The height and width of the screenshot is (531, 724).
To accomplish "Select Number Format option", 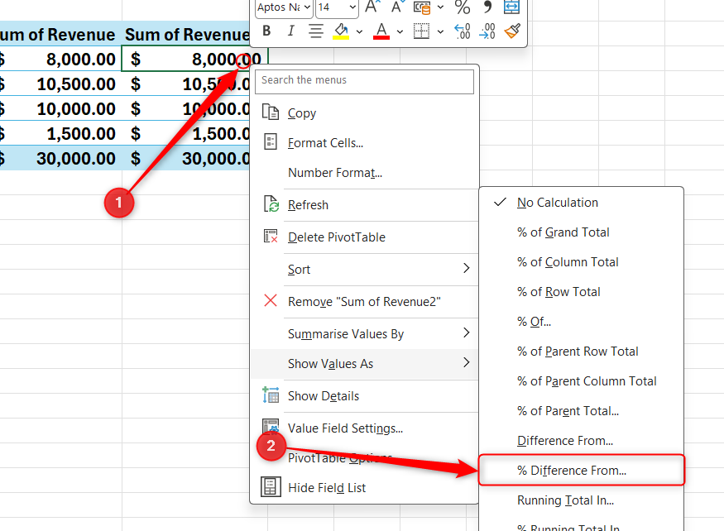I will pyautogui.click(x=364, y=173).
